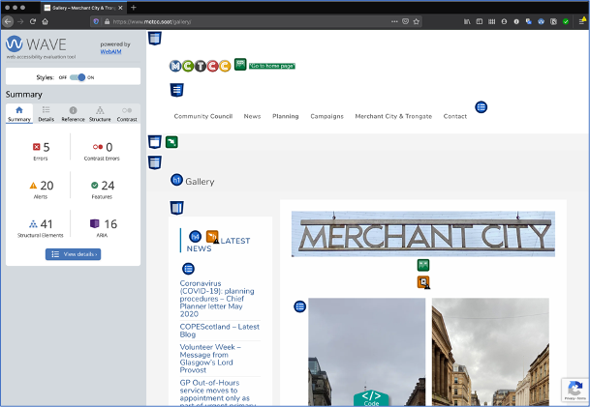This screenshot has width=590, height=407.
Task: Open the Campaigns menu item
Action: (x=327, y=116)
